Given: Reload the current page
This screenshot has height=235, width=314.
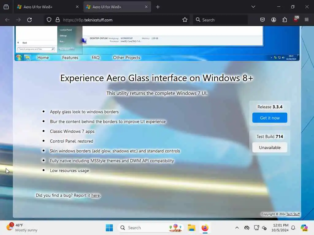Looking at the screenshot, I should tap(29, 20).
